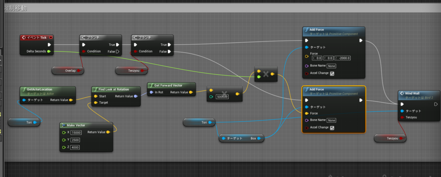The height and width of the screenshot is (177, 441).
Task: Select the Find Look at Rotation node title
Action: pos(114,89)
